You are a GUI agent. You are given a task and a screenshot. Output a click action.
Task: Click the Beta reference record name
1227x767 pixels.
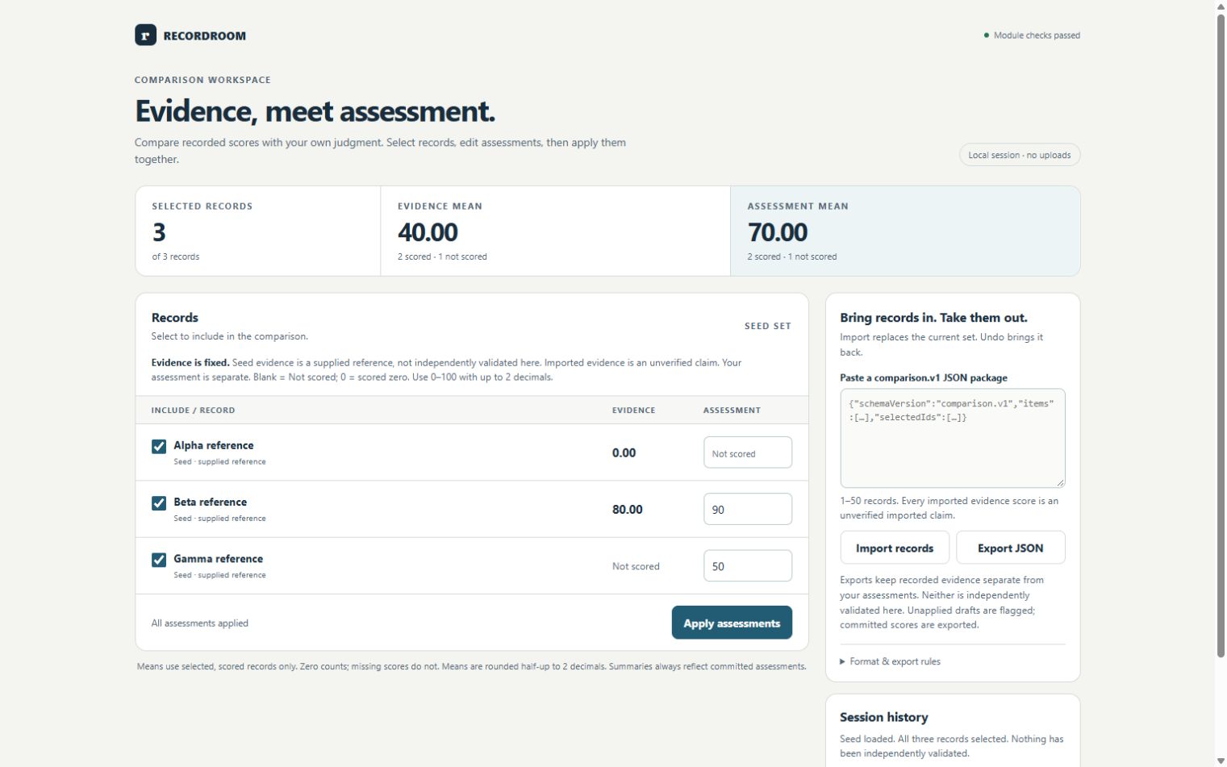(x=211, y=502)
